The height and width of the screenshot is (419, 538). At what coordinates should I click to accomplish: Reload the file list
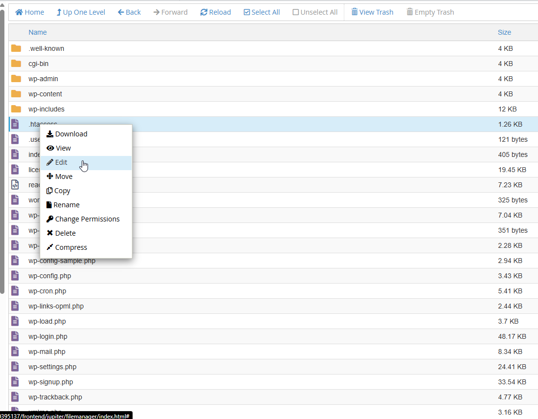point(216,12)
